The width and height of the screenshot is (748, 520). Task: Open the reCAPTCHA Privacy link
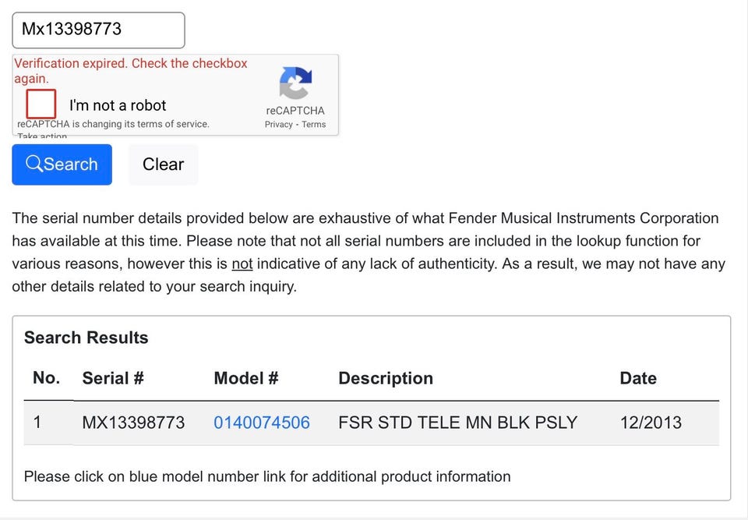click(278, 125)
